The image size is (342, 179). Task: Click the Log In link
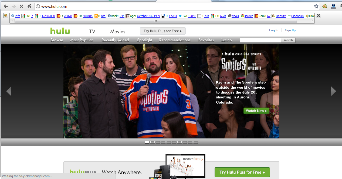point(274,30)
